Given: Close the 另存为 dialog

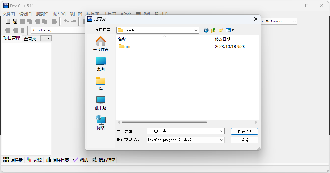Looking at the screenshot, I should point(256,19).
